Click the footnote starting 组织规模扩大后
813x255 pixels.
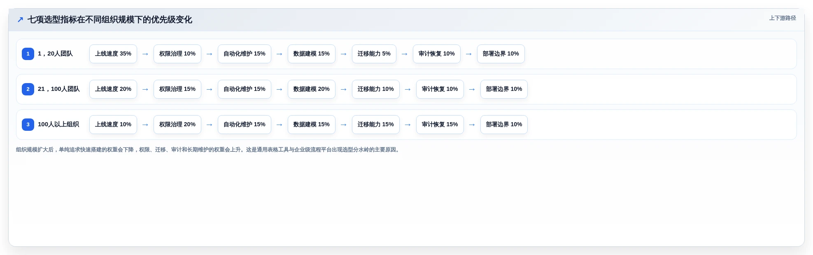tap(208, 150)
